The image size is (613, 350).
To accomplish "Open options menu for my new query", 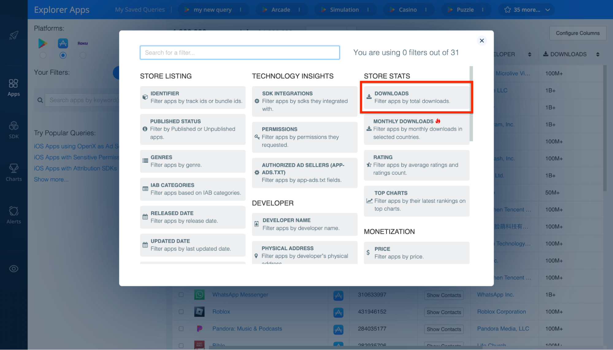I will (240, 10).
